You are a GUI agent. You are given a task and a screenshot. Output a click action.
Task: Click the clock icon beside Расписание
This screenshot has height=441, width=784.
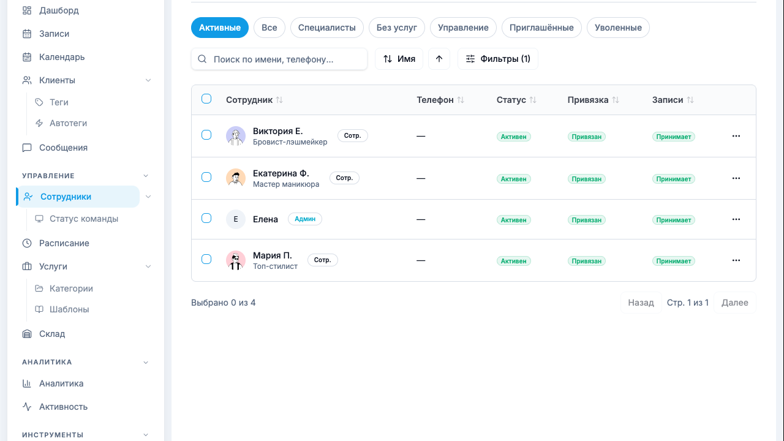pyautogui.click(x=27, y=243)
